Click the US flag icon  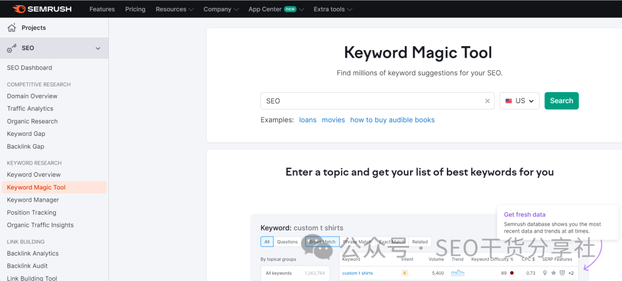coord(509,101)
